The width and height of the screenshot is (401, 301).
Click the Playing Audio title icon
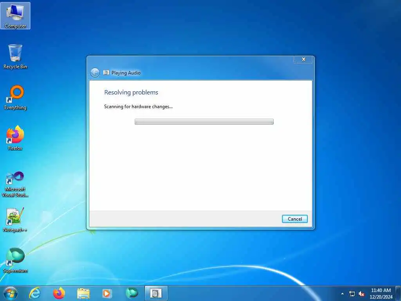tap(106, 73)
